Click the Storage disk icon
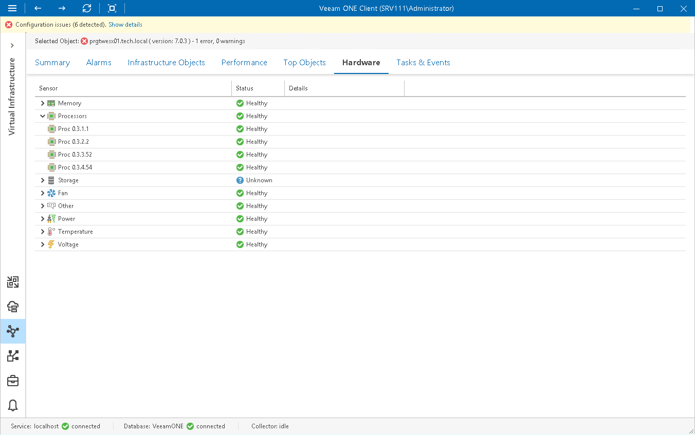 [51, 180]
